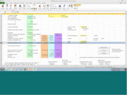Open the Advanced Analyses tool
Screen dimensions: 127x95
click(x=60, y=7)
